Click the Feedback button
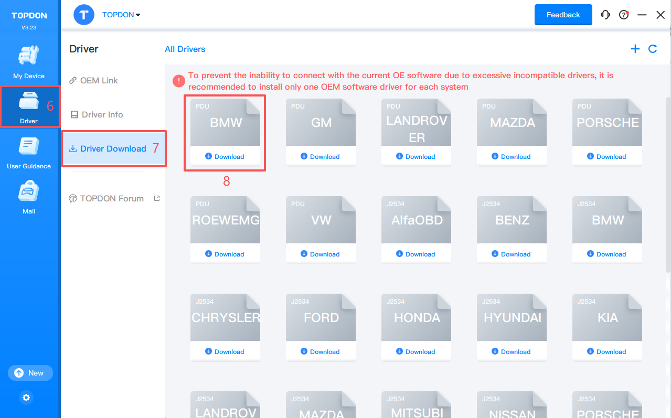This screenshot has height=418, width=671. (563, 15)
